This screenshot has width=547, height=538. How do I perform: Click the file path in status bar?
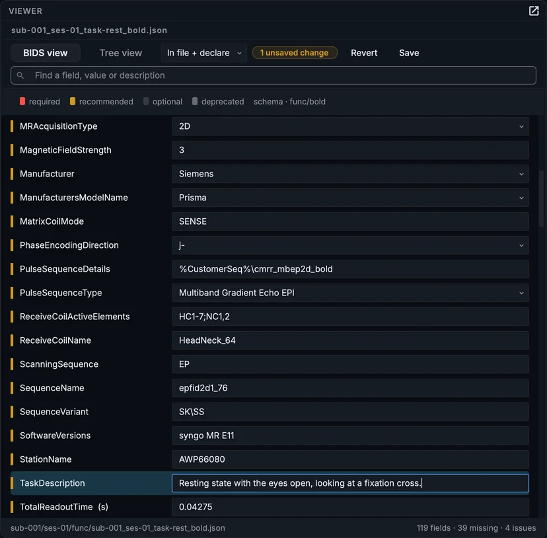click(x=118, y=528)
